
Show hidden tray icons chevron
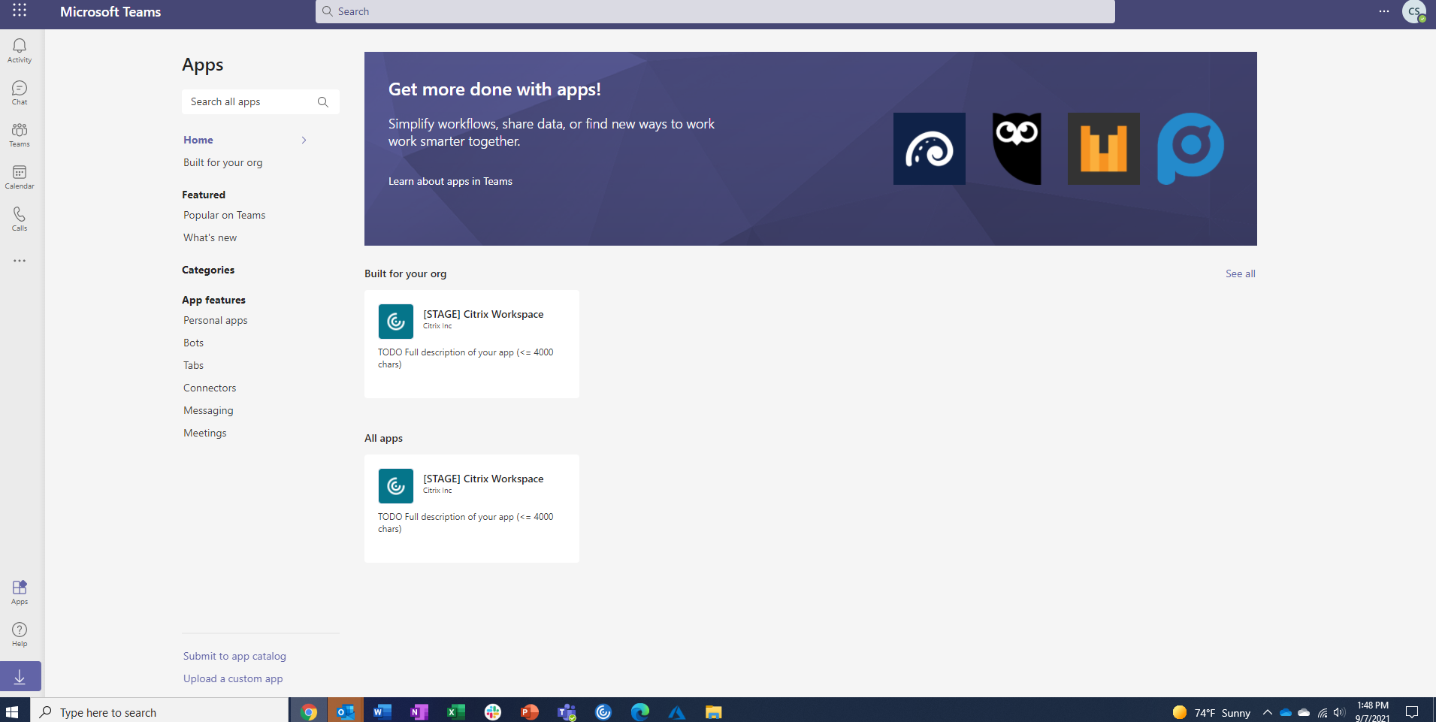pos(1268,712)
